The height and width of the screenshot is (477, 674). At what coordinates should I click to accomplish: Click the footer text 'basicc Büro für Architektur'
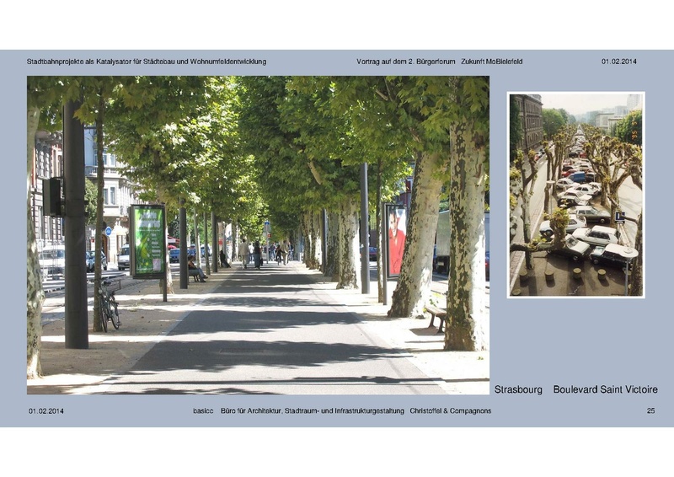pos(238,410)
